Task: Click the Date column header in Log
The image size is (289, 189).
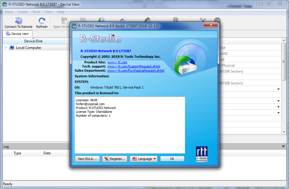Action: 47,153
